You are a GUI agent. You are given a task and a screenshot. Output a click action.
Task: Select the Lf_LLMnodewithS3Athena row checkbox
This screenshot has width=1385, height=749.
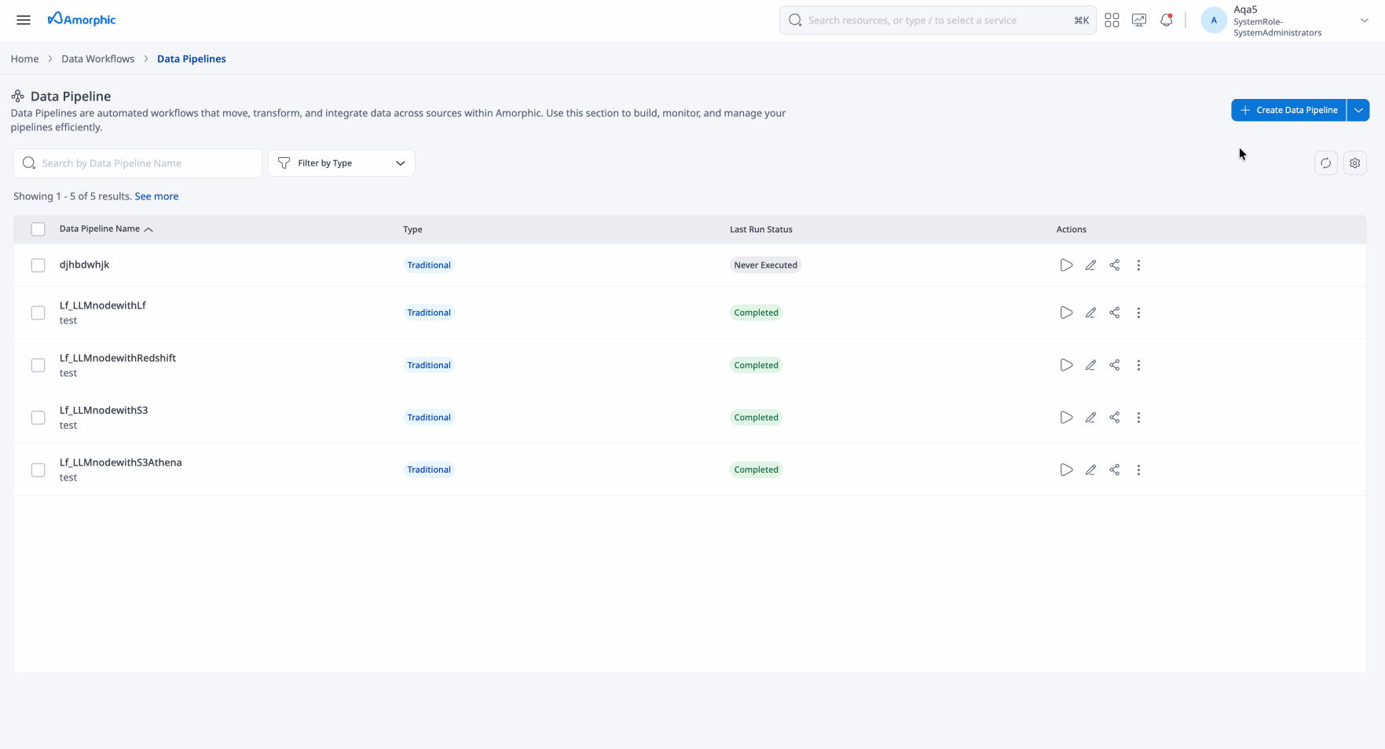coord(38,469)
